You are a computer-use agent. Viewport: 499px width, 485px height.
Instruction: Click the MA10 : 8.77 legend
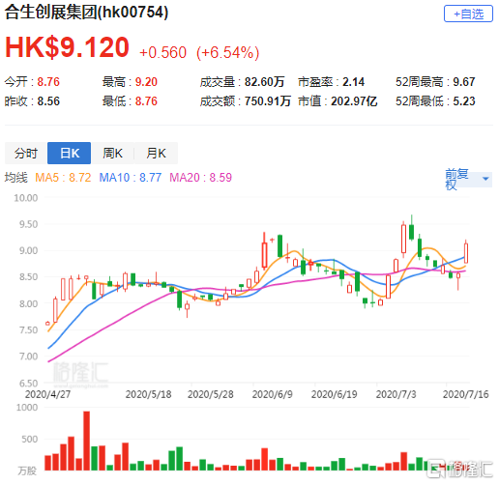[131, 178]
